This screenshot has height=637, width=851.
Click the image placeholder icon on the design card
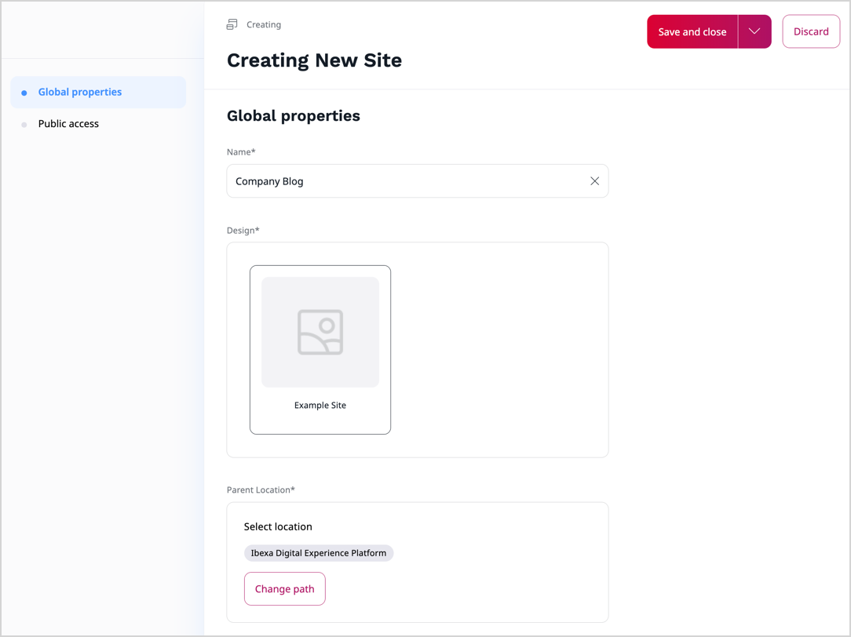(320, 330)
